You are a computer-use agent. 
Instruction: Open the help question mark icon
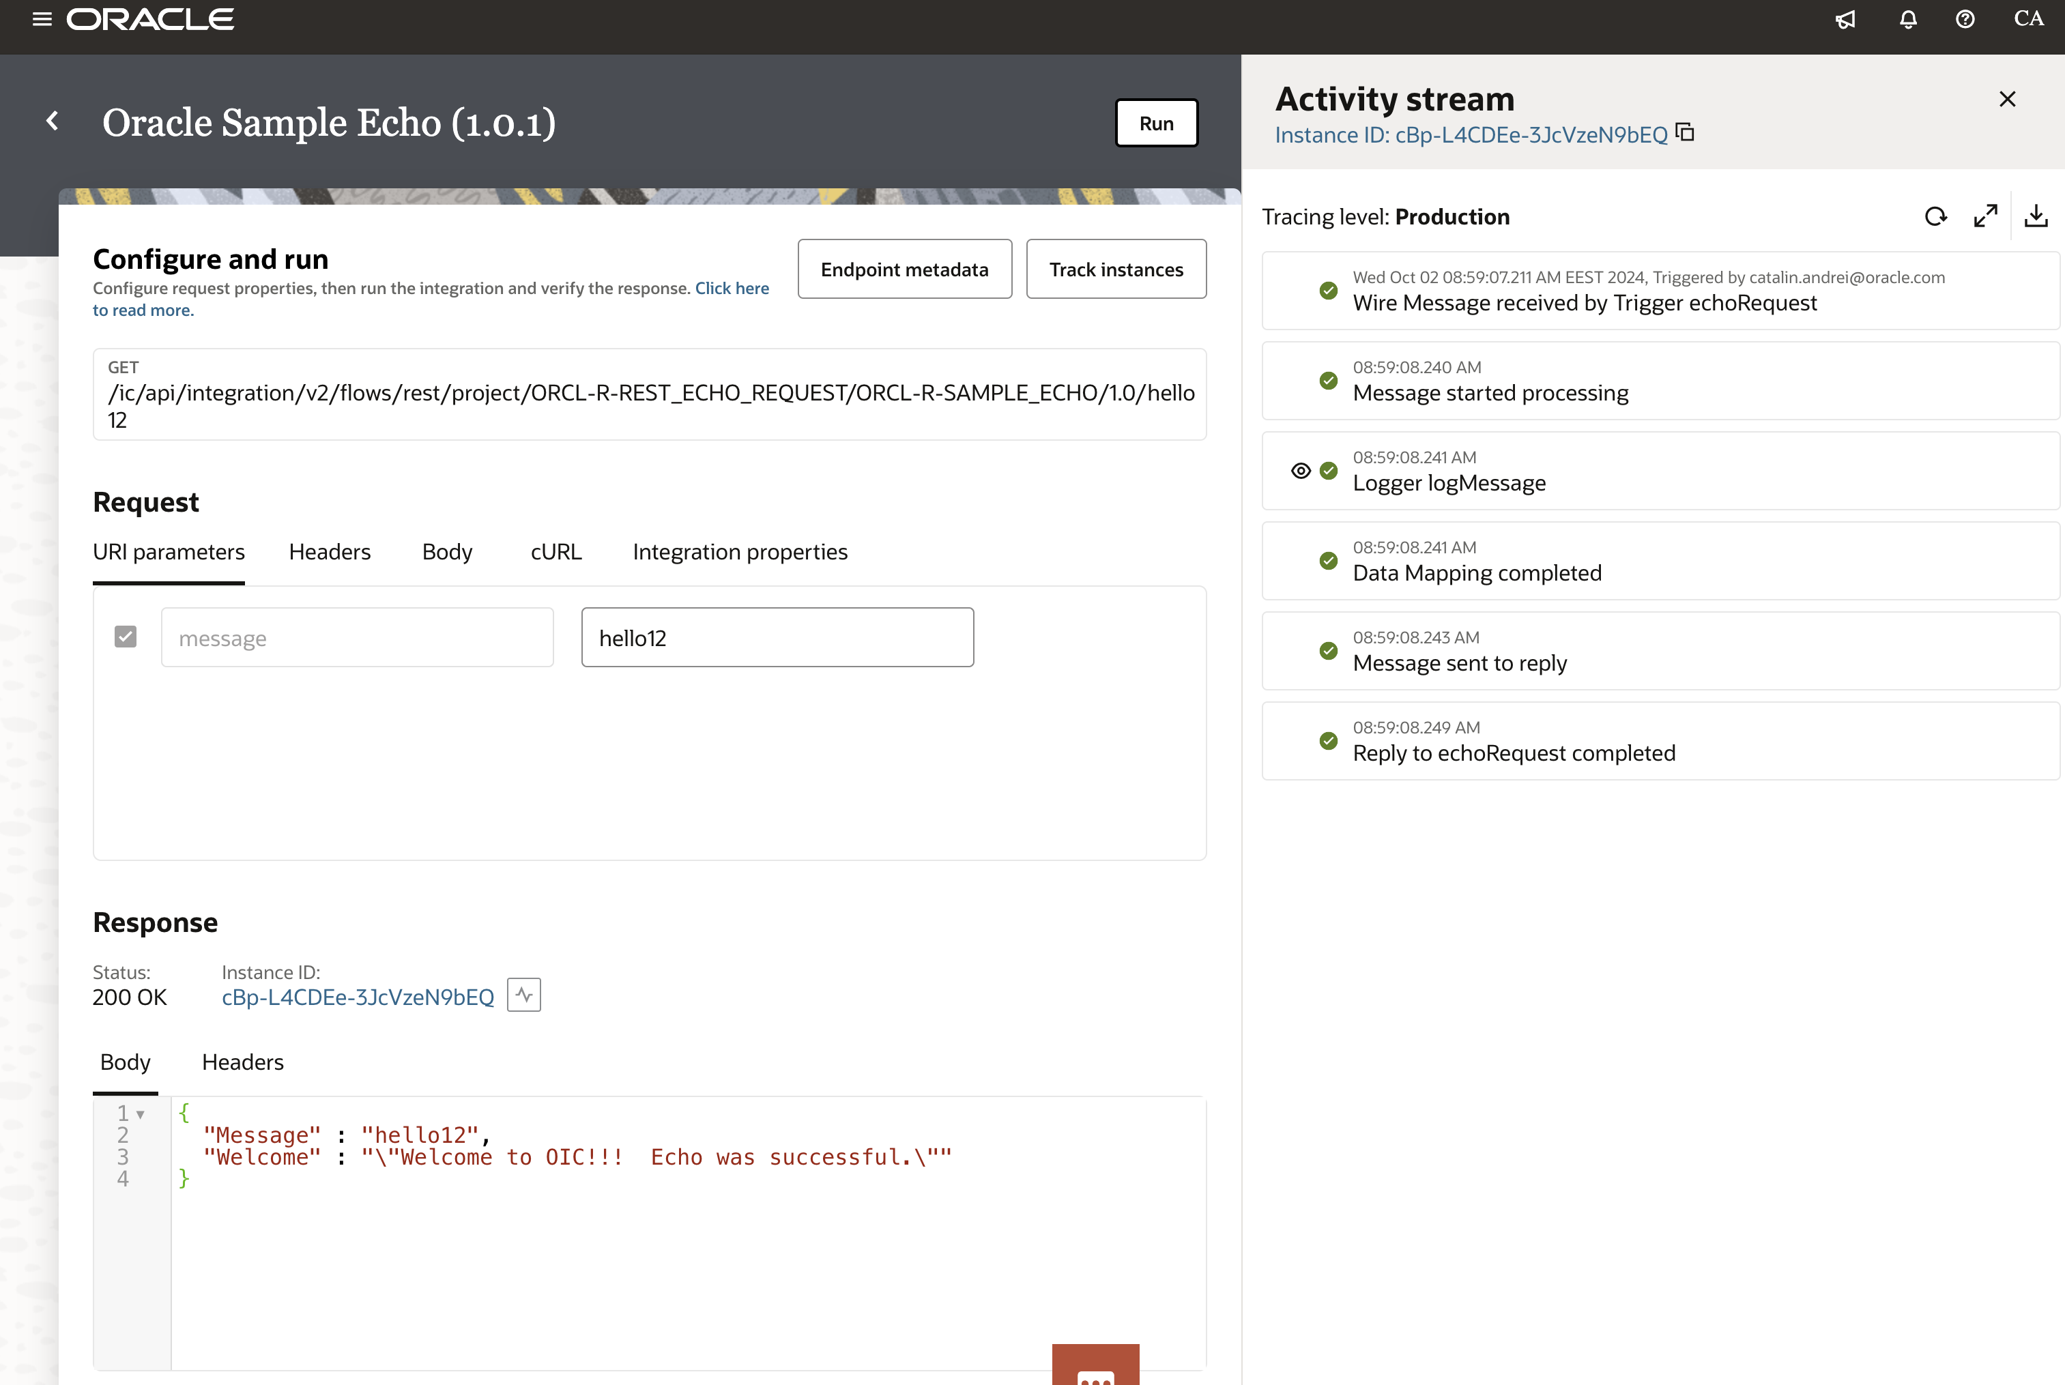click(x=1965, y=19)
